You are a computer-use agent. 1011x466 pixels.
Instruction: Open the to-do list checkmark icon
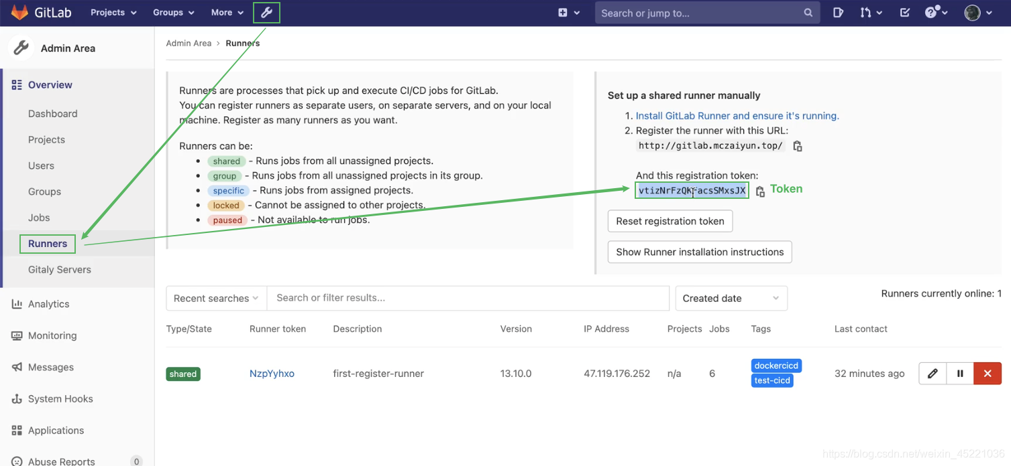click(x=904, y=13)
